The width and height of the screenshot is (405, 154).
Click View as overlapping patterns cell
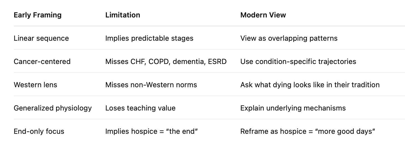289,38
